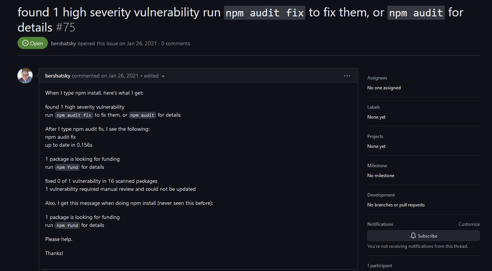Click the '1 participant' text
This screenshot has height=271, width=492.
379,266
